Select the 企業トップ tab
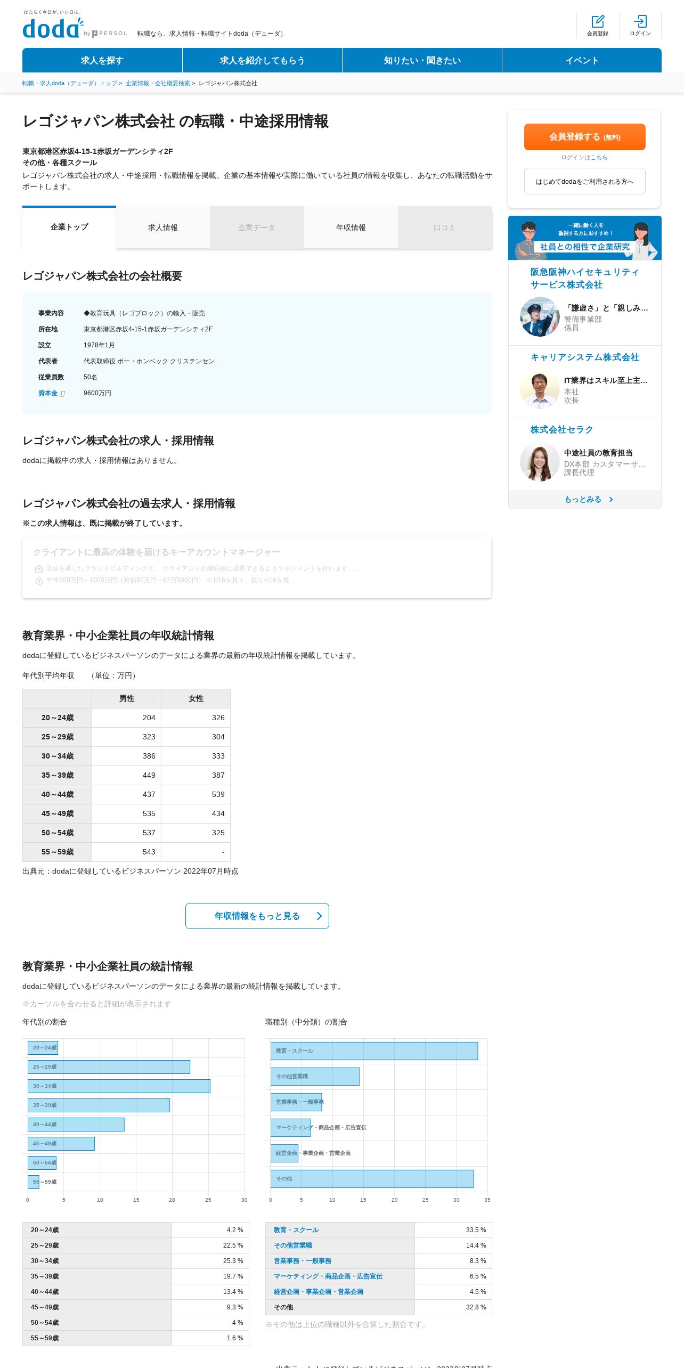This screenshot has height=1368, width=684. 69,227
